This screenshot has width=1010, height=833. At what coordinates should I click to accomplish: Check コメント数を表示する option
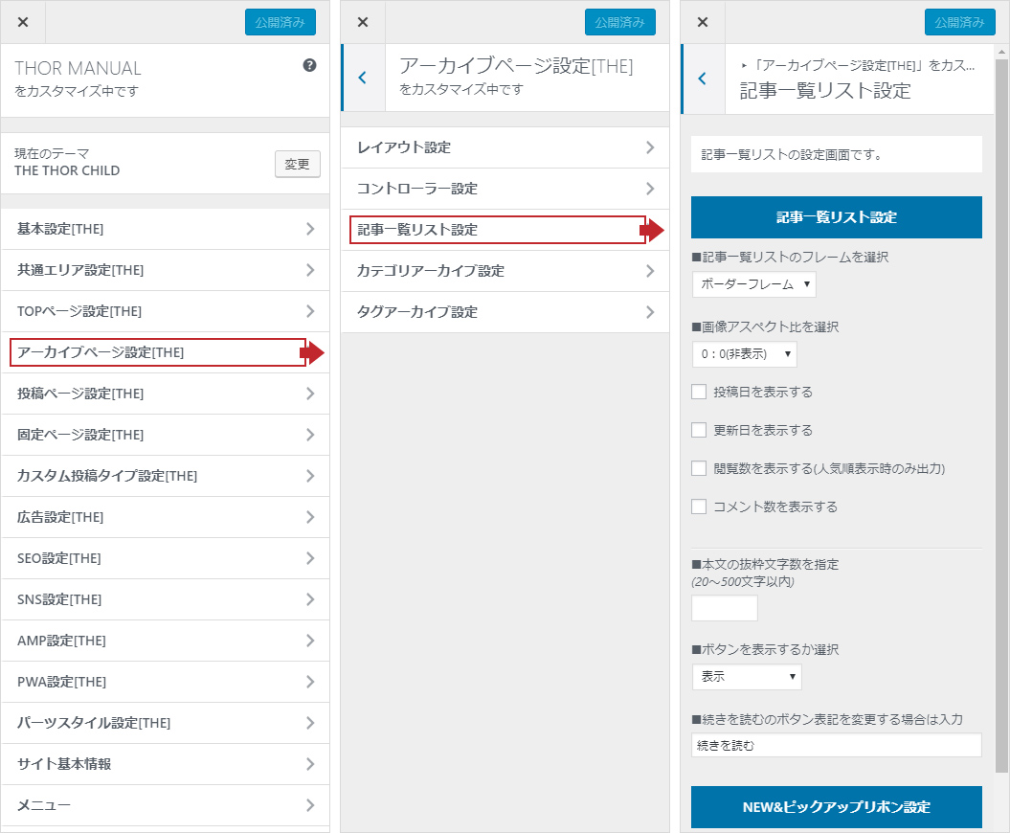coord(699,507)
